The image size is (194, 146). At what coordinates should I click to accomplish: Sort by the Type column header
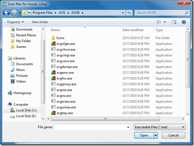click(159, 30)
